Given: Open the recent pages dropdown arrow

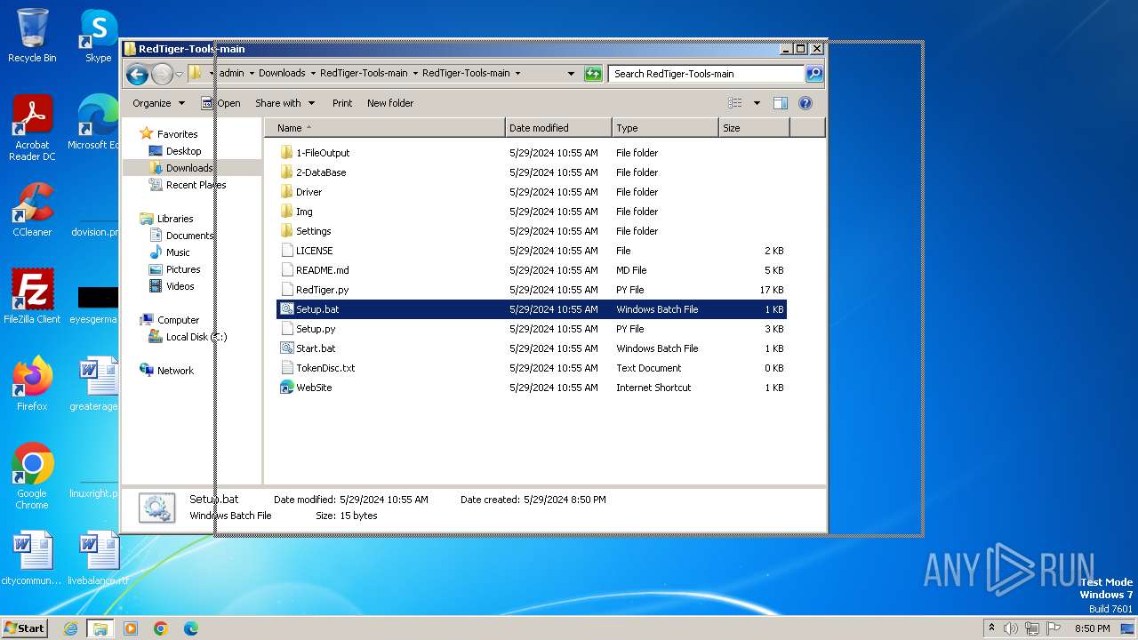Looking at the screenshot, I should coord(179,74).
